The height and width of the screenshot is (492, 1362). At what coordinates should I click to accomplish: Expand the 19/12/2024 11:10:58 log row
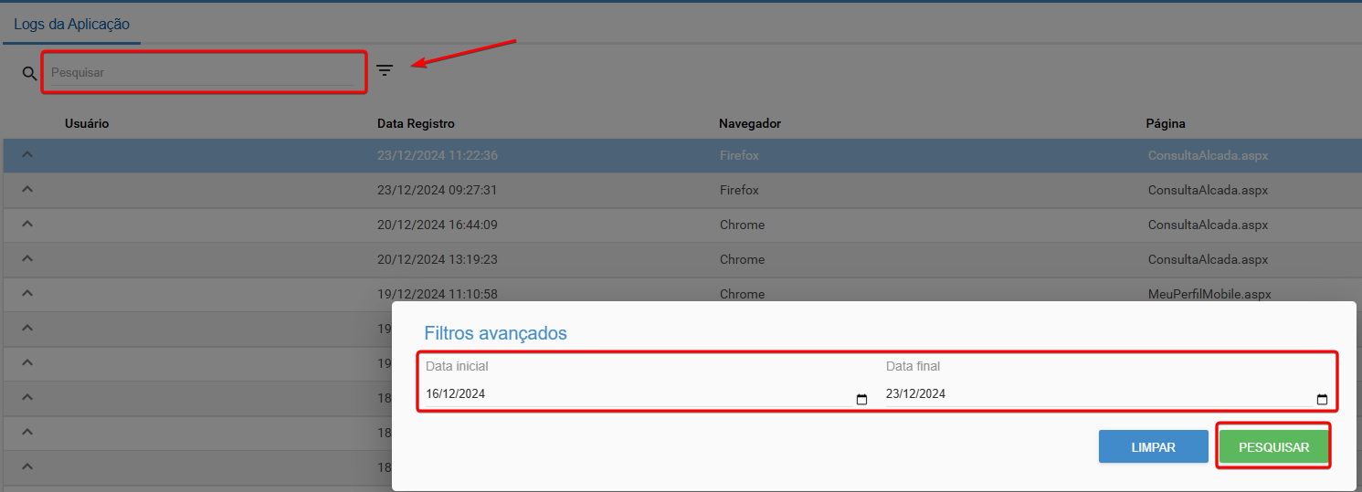point(27,294)
